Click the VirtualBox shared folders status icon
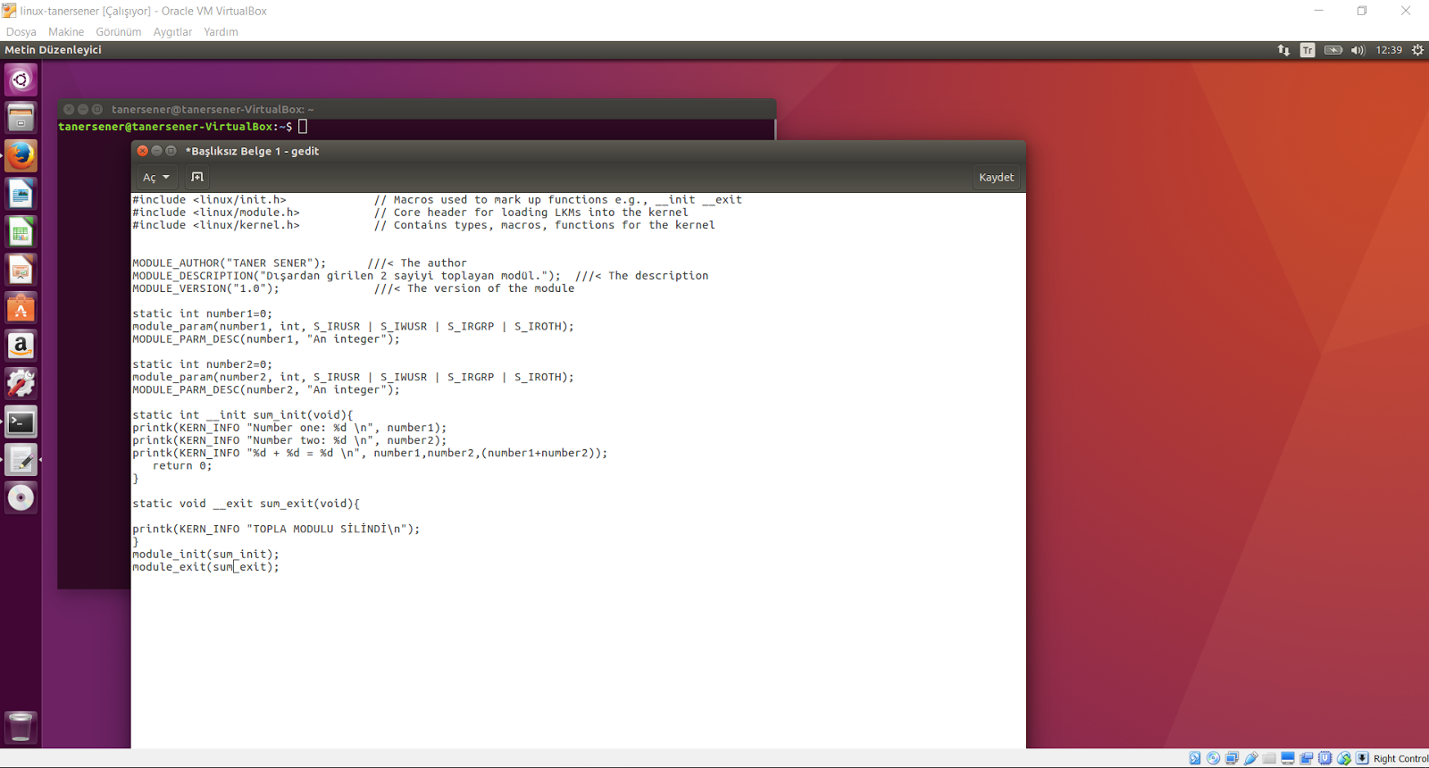This screenshot has height=768, width=1429. (1269, 758)
